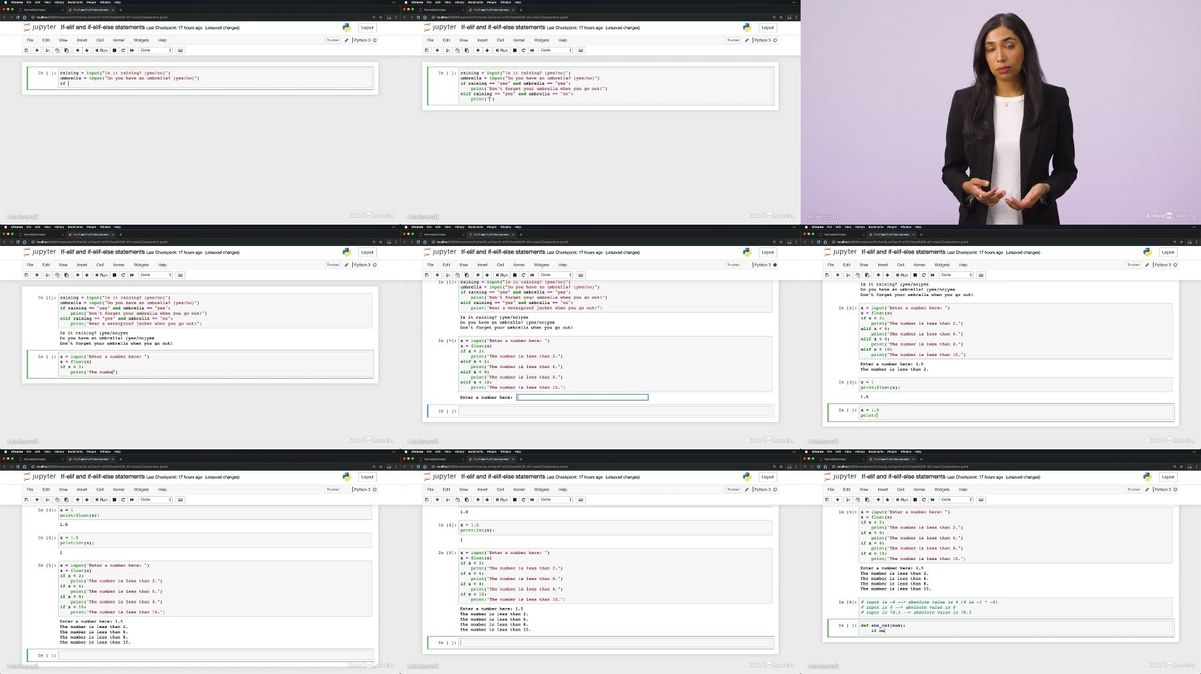Click Logout button in abs_val frame
1201x674 pixels.
coord(1168,477)
